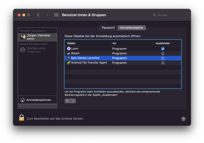
Task: Click the red close window button
Action: pyautogui.click(x=19, y=15)
